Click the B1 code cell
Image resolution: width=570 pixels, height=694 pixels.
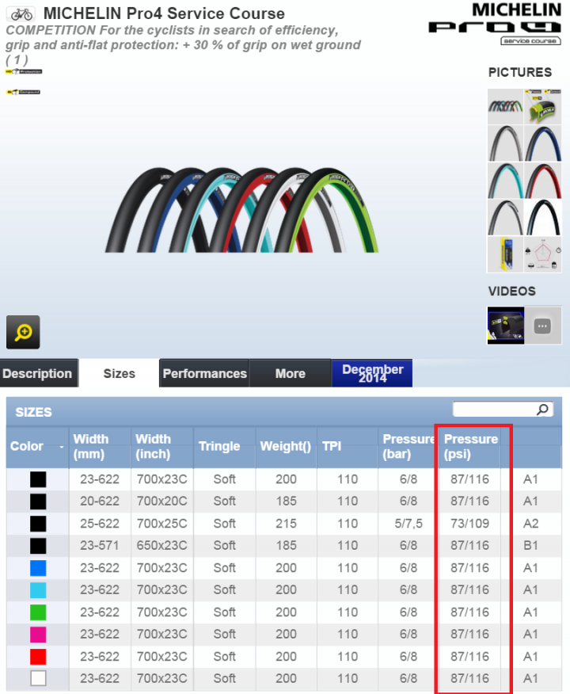tap(530, 545)
